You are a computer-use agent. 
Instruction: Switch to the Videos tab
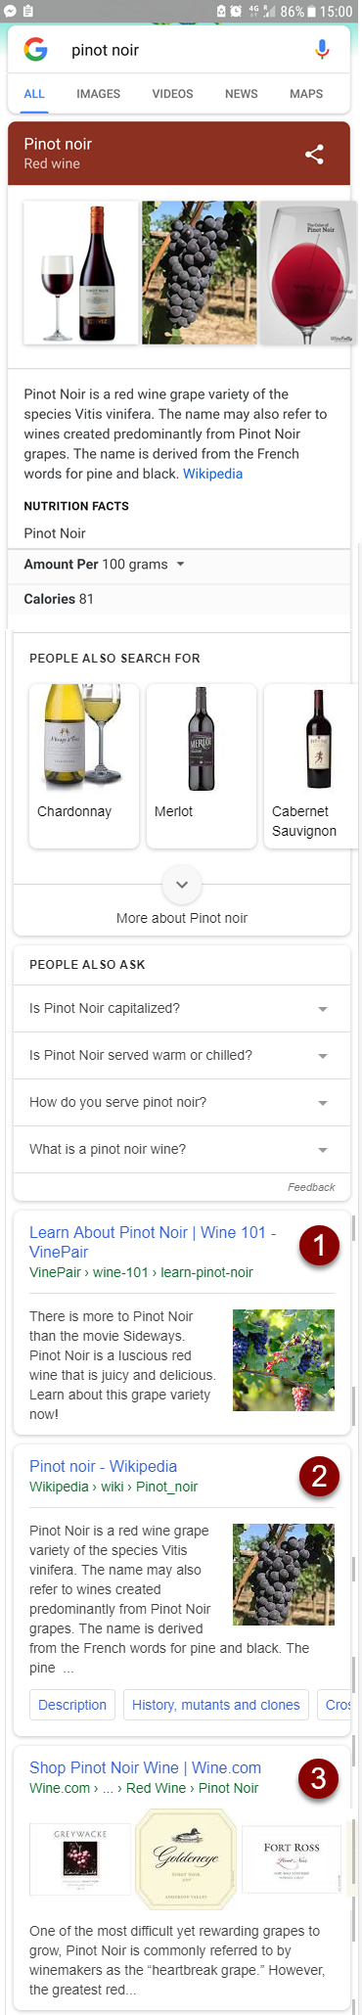coord(172,94)
